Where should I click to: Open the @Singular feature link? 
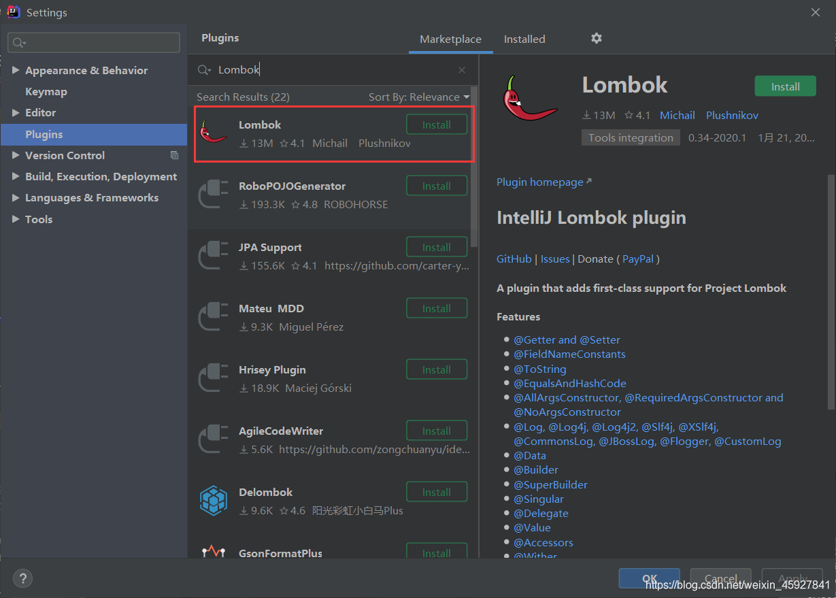pyautogui.click(x=538, y=499)
